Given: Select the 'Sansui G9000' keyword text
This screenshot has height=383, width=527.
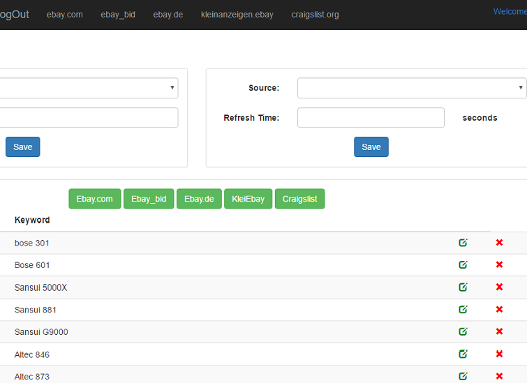Looking at the screenshot, I should (x=41, y=332).
